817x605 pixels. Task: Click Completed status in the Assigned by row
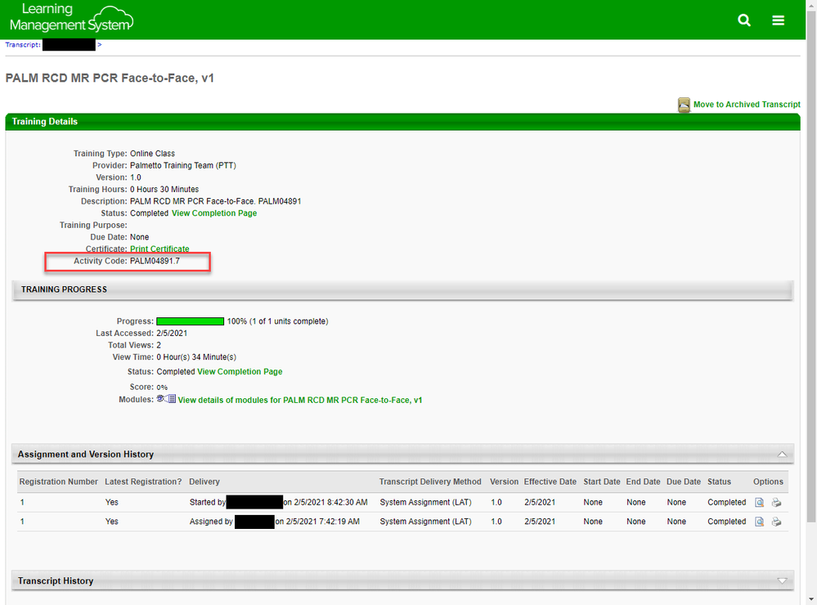click(x=727, y=522)
